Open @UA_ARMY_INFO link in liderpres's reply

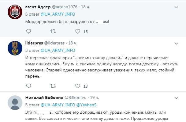click(x=58, y=50)
